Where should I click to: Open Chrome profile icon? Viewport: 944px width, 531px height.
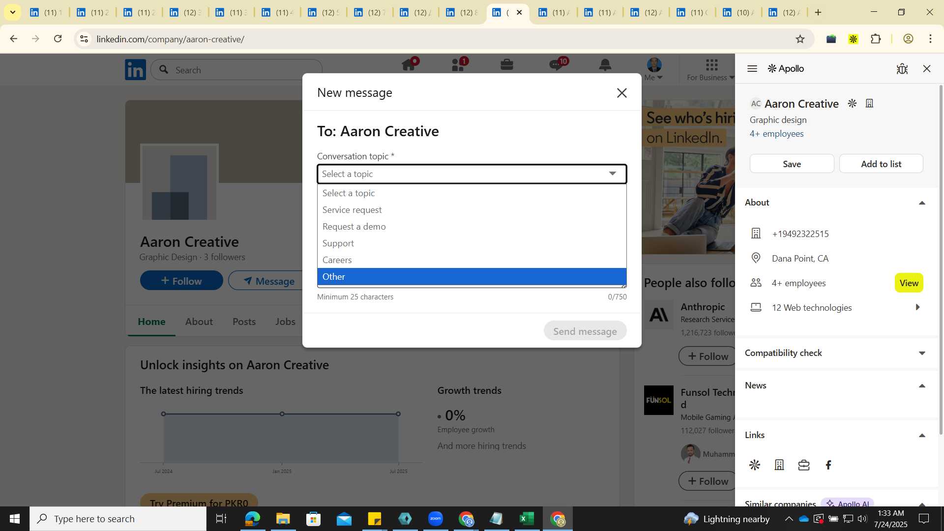tap(908, 39)
